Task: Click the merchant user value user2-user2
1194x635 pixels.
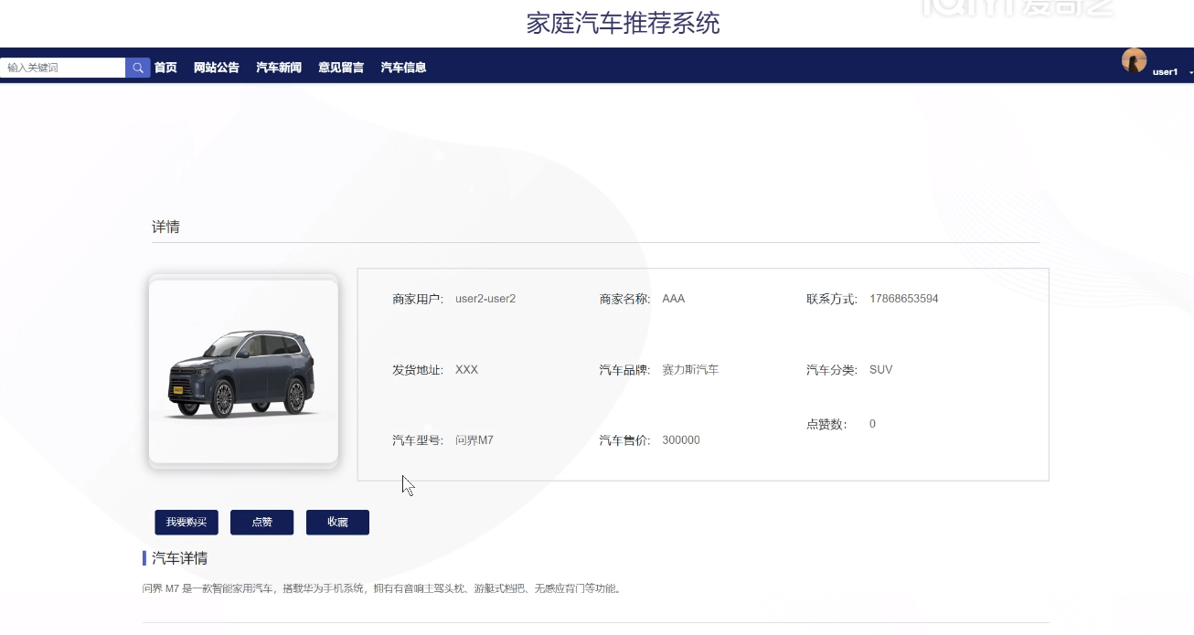Action: coord(485,299)
